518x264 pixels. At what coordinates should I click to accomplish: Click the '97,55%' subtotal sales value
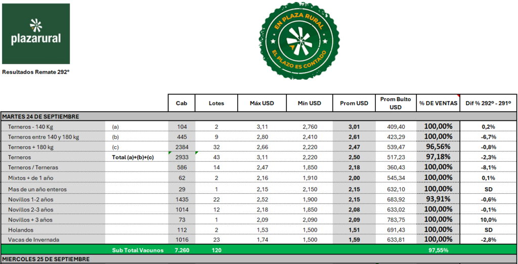point(438,250)
